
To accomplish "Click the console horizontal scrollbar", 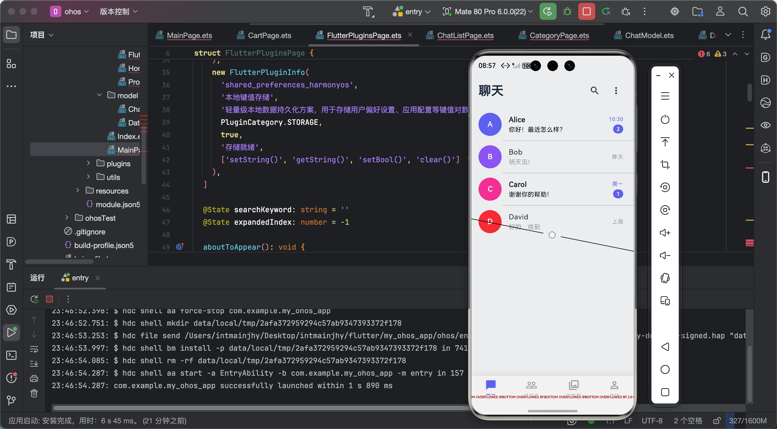I will pyautogui.click(x=259, y=408).
